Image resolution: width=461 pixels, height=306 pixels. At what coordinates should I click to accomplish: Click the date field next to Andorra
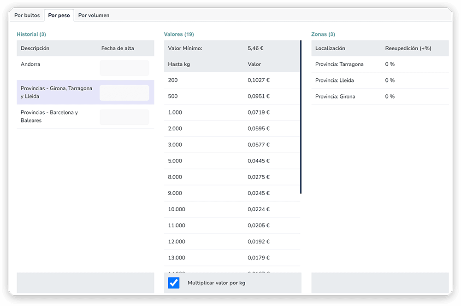124,68
